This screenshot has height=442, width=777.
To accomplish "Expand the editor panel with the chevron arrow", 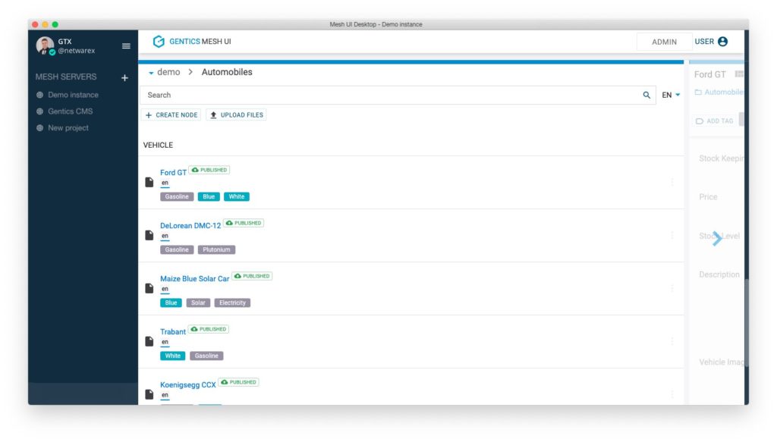I will 717,239.
